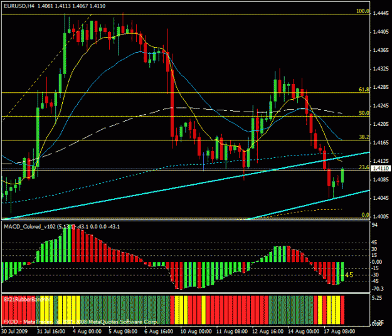392x336 pixels.
Task: Click the yellow 45 marker beside MACD bars
Action: point(349,275)
